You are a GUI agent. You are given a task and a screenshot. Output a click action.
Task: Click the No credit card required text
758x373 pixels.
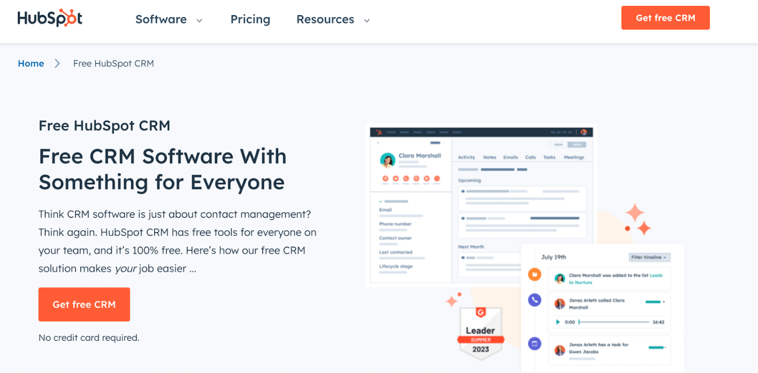89,338
